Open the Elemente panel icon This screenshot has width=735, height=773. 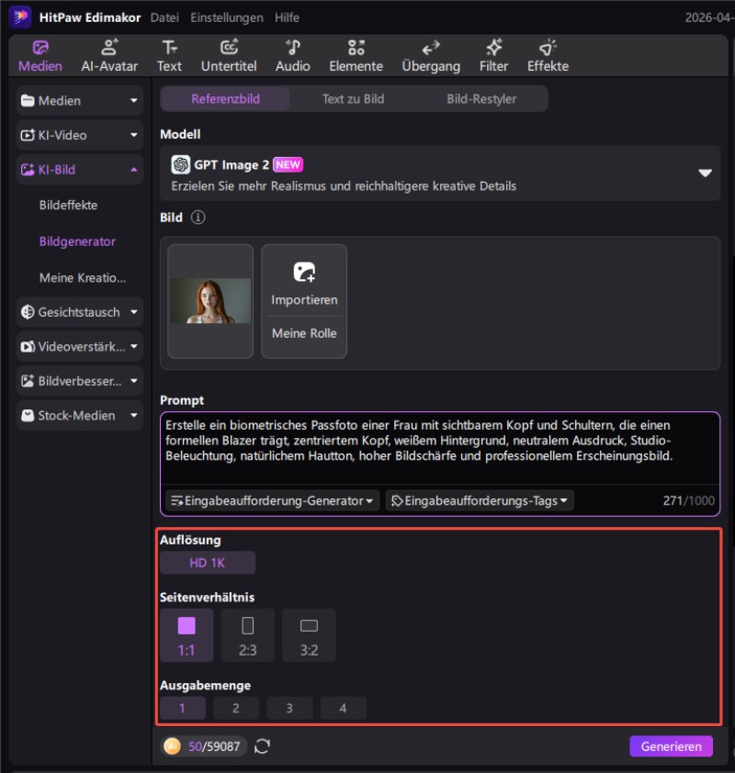tap(356, 55)
